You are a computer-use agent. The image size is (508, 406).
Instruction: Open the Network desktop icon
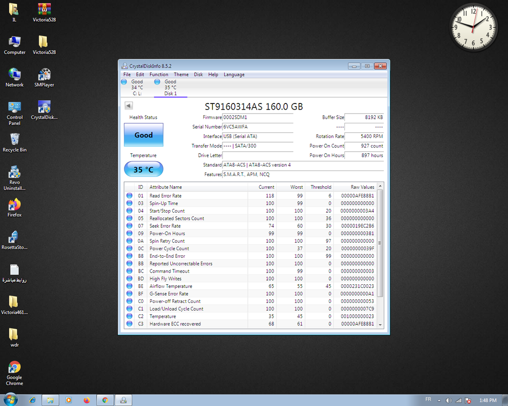point(15,78)
